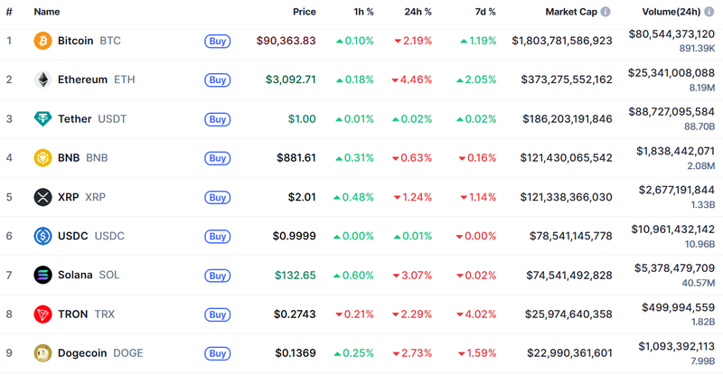Click the Dogecoin logo icon
This screenshot has width=723, height=375.
pos(42,352)
